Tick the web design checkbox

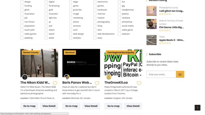point(70,34)
